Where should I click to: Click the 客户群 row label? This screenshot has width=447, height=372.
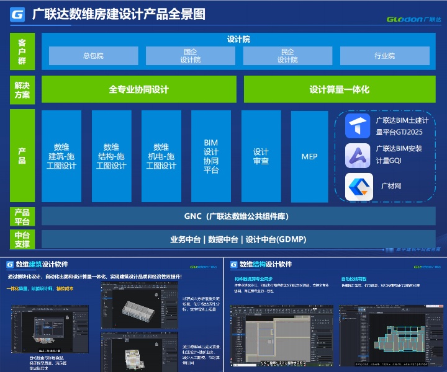tap(22, 51)
